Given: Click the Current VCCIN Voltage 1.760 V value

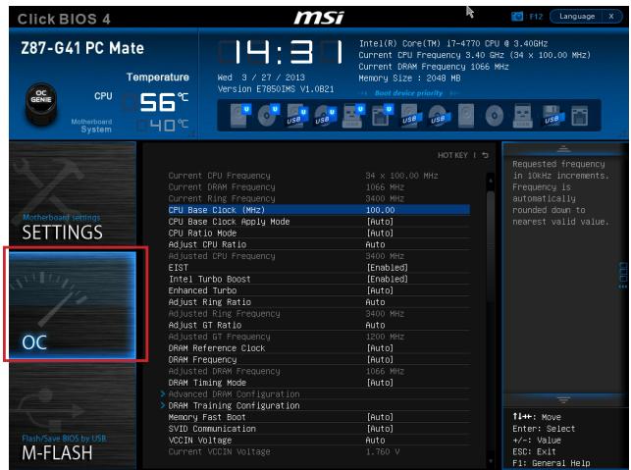Looking at the screenshot, I should (383, 451).
